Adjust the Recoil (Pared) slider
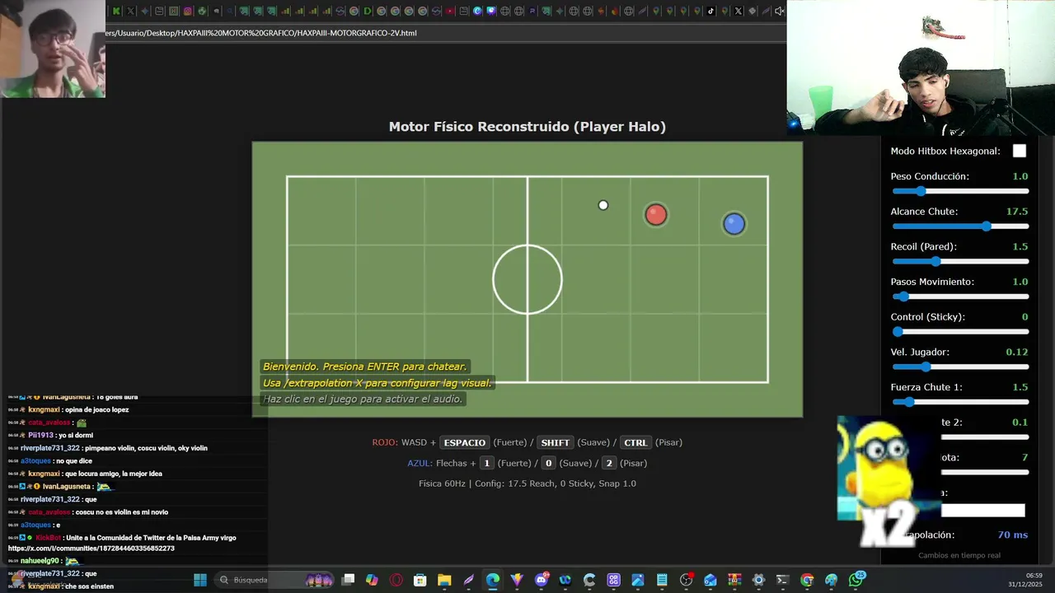 point(960,261)
